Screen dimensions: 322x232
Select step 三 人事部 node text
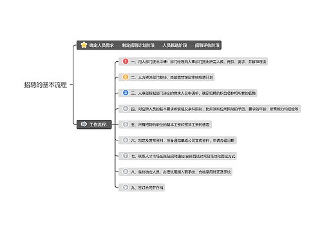(193, 93)
